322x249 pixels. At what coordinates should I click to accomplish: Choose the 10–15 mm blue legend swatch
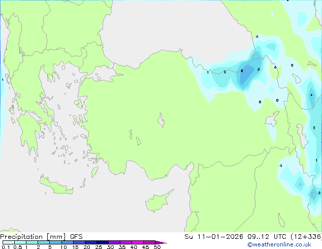tap(68, 242)
